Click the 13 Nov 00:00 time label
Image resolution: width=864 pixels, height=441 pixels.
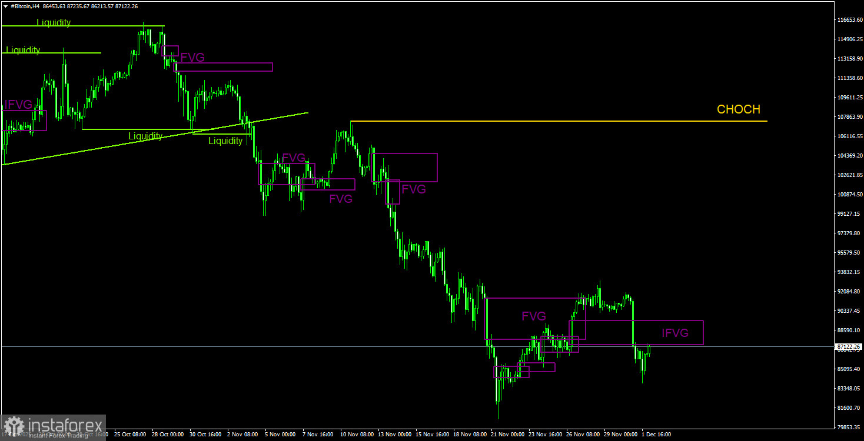[x=394, y=435]
